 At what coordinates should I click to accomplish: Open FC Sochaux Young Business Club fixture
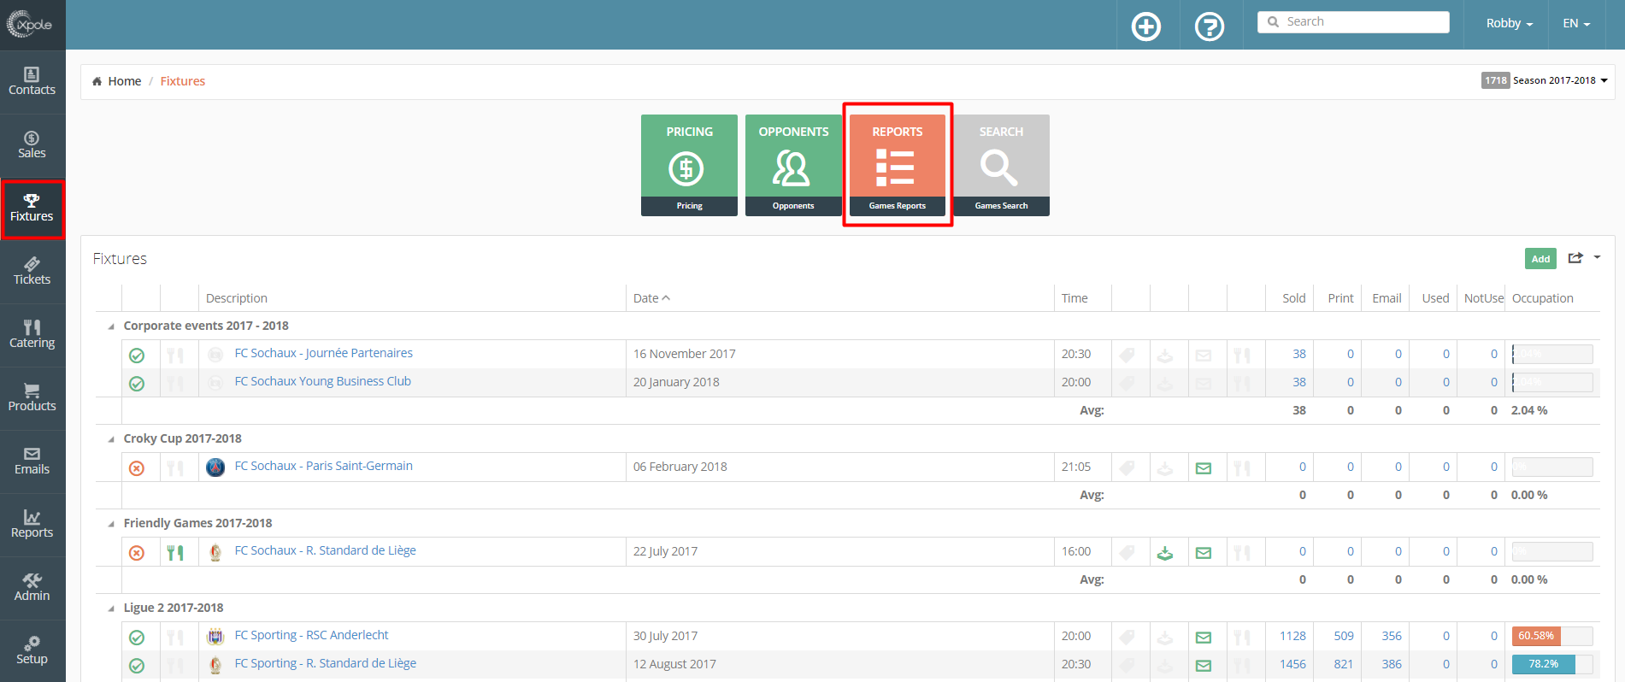click(322, 381)
